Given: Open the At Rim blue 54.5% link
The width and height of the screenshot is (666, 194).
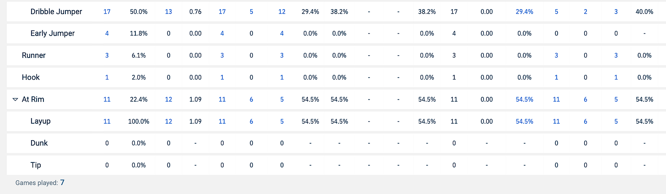Looking at the screenshot, I should [x=524, y=100].
